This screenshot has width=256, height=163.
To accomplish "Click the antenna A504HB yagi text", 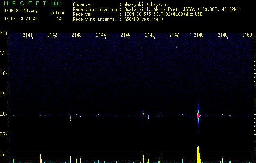I will click(x=144, y=19).
